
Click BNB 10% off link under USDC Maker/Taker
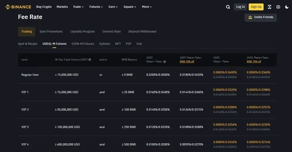pyautogui.click(x=254, y=62)
